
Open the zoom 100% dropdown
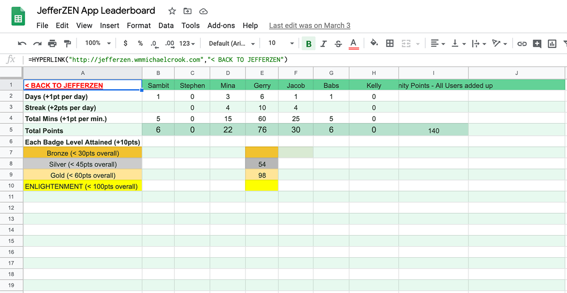tap(98, 43)
